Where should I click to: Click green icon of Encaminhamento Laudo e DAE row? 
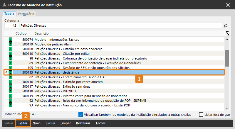11,77
